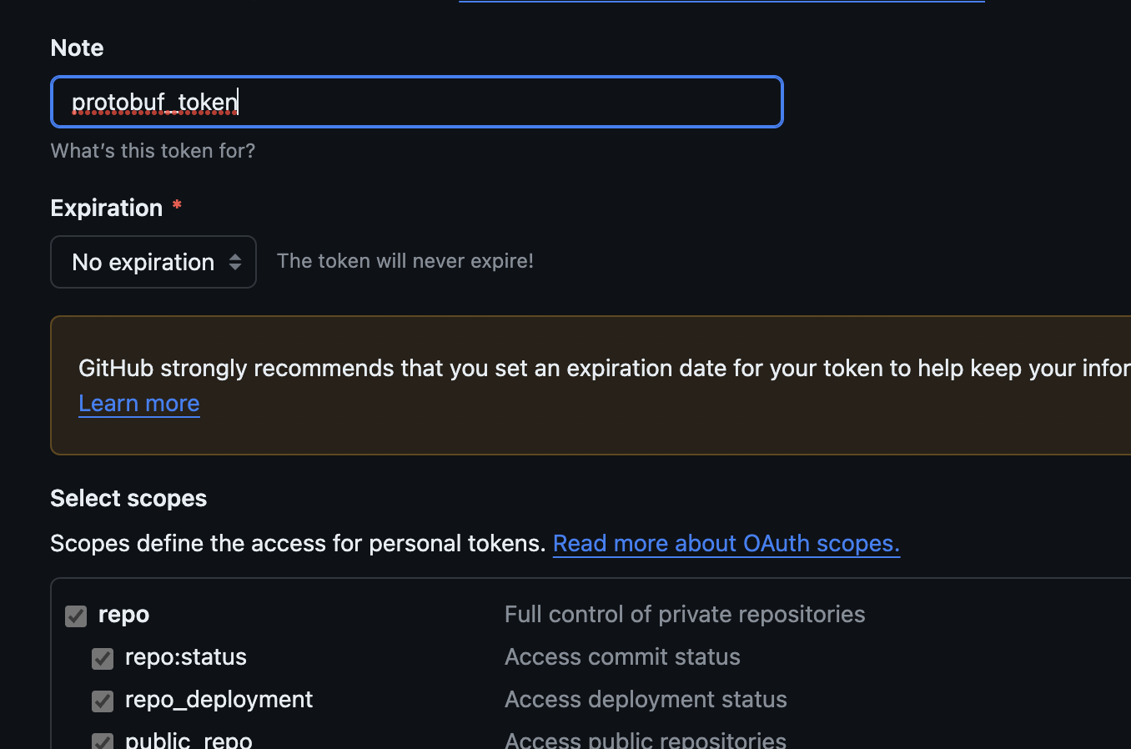
Task: Click "Full control of private repositories" description
Action: click(685, 615)
